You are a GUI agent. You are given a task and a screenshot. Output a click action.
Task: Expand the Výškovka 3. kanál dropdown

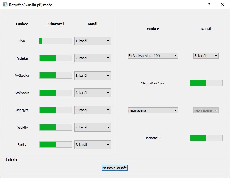pos(92,76)
